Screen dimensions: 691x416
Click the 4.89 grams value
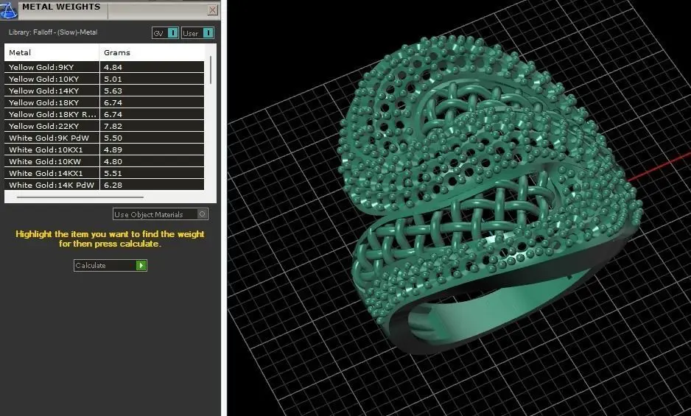tap(113, 149)
